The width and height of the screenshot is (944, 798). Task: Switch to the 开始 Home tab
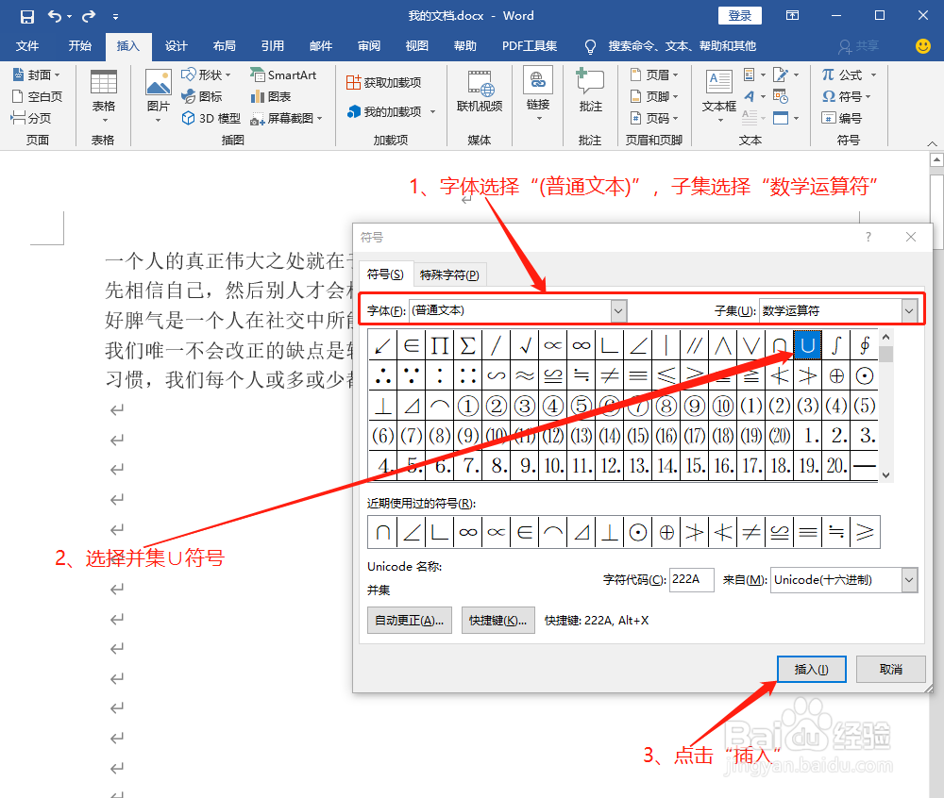coord(79,45)
